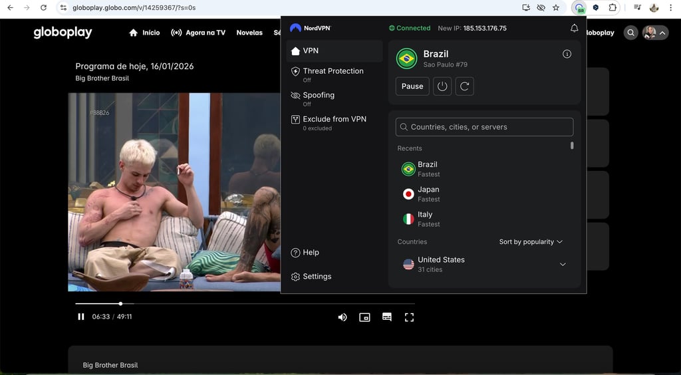Disconnect VPN with the power button
Screen dimensions: 681x375
(442, 86)
